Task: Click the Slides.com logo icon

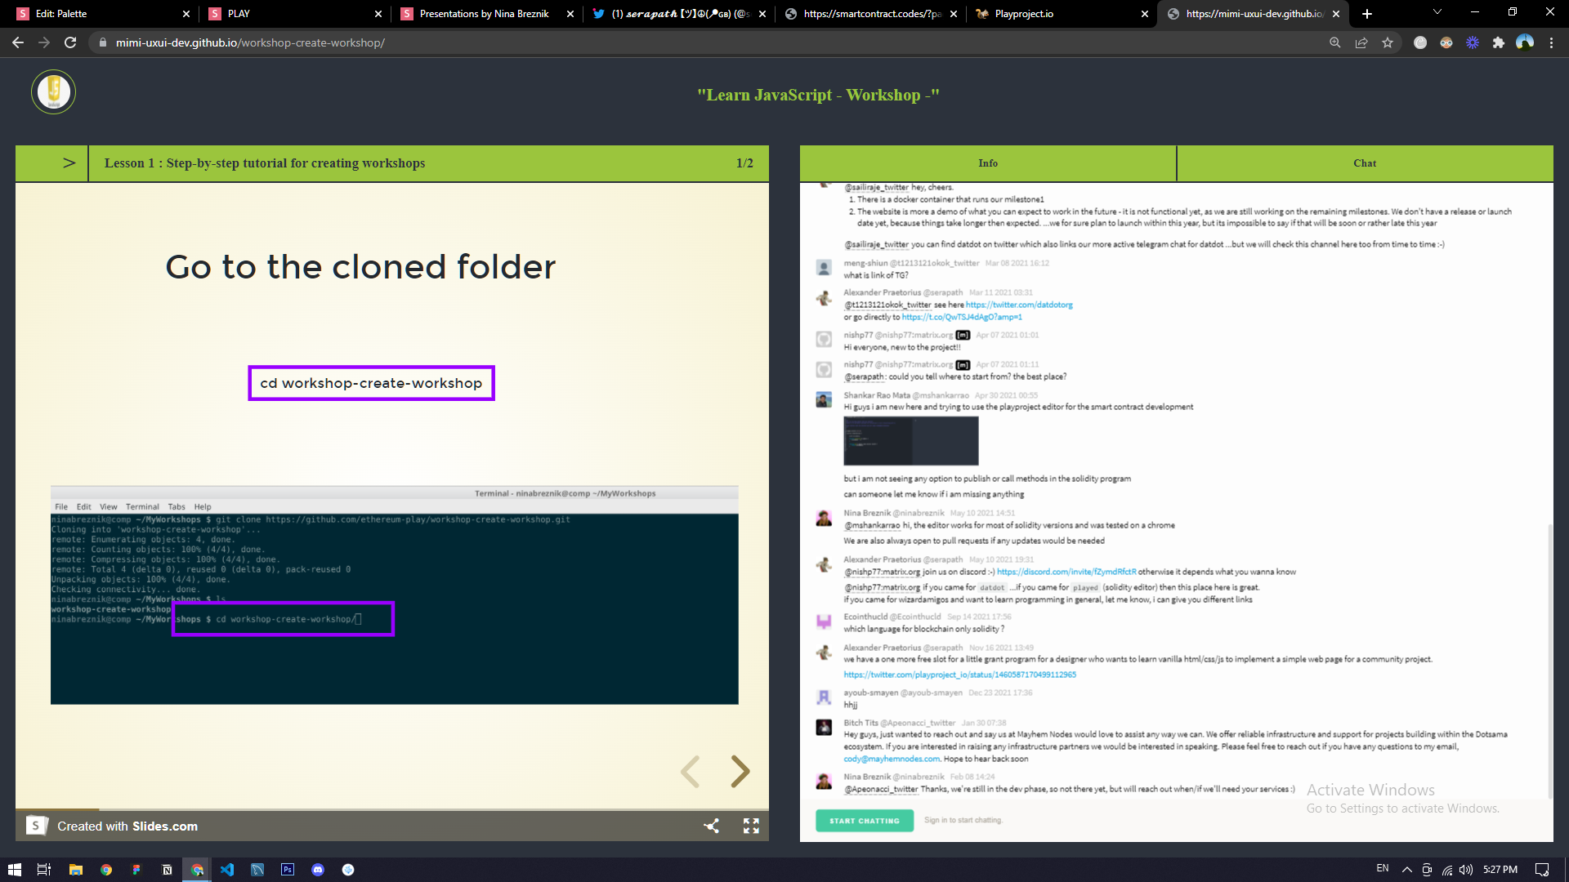Action: [36, 826]
